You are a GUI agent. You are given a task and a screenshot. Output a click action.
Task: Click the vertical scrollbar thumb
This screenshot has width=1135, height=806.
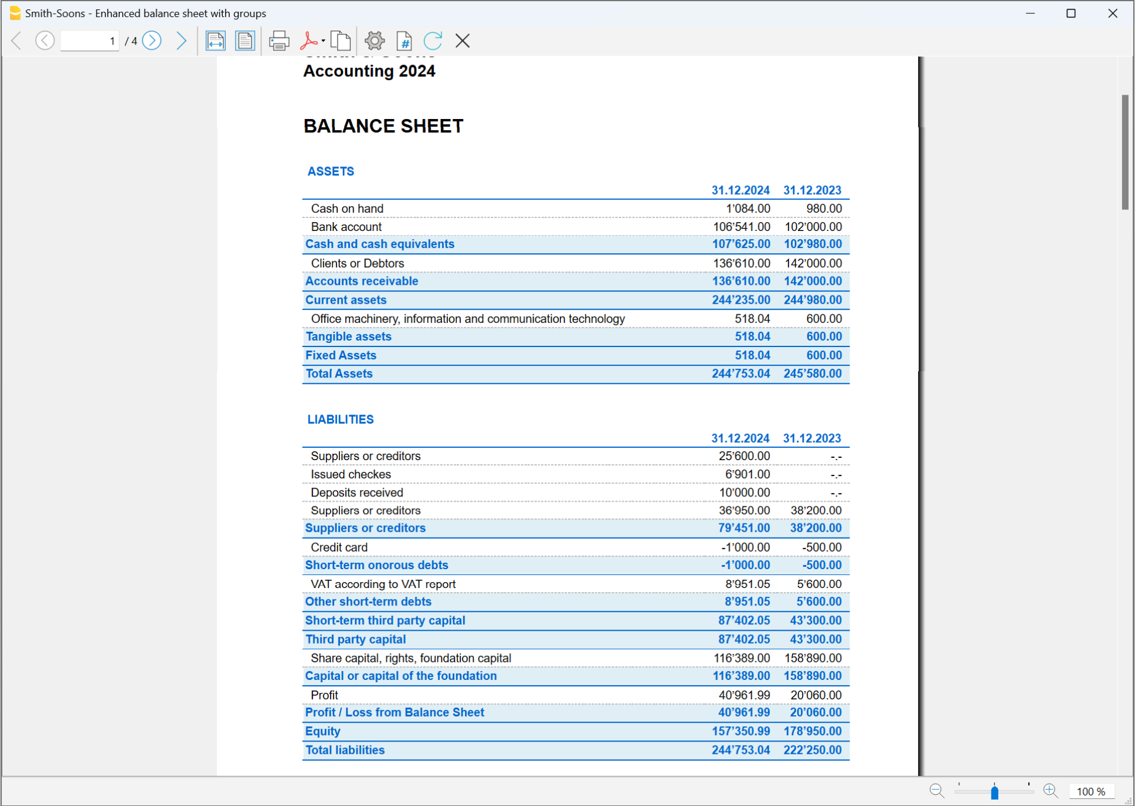click(x=1125, y=151)
